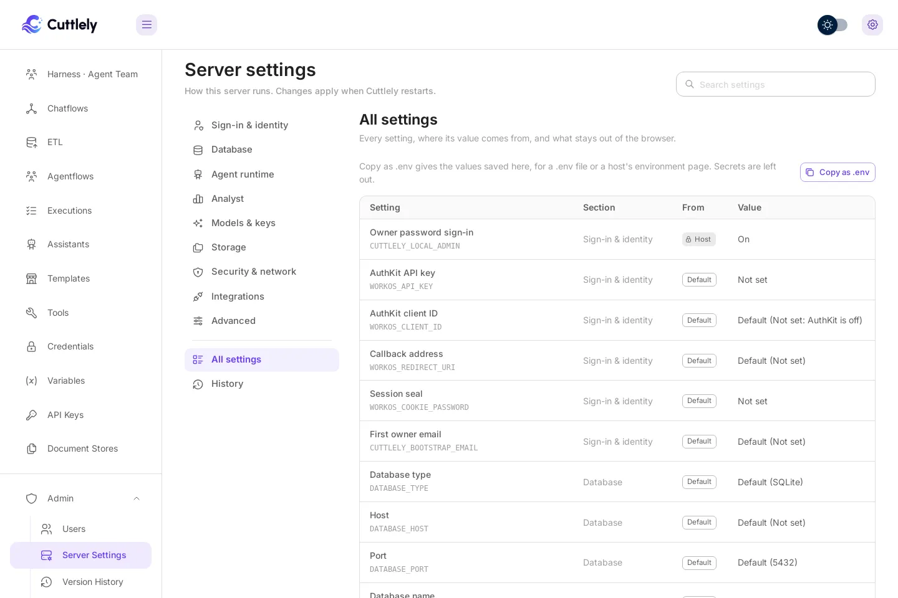Click the Assistants robot icon
This screenshot has width=898, height=598.
pyautogui.click(x=31, y=244)
